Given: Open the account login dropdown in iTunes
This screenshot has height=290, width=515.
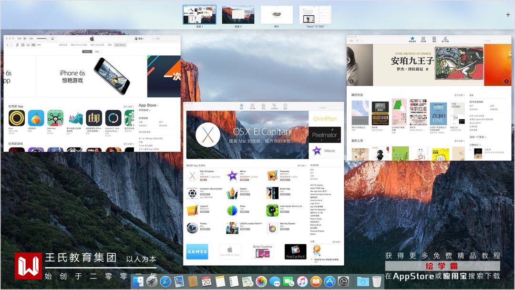Looking at the screenshot, I should pos(139,39).
